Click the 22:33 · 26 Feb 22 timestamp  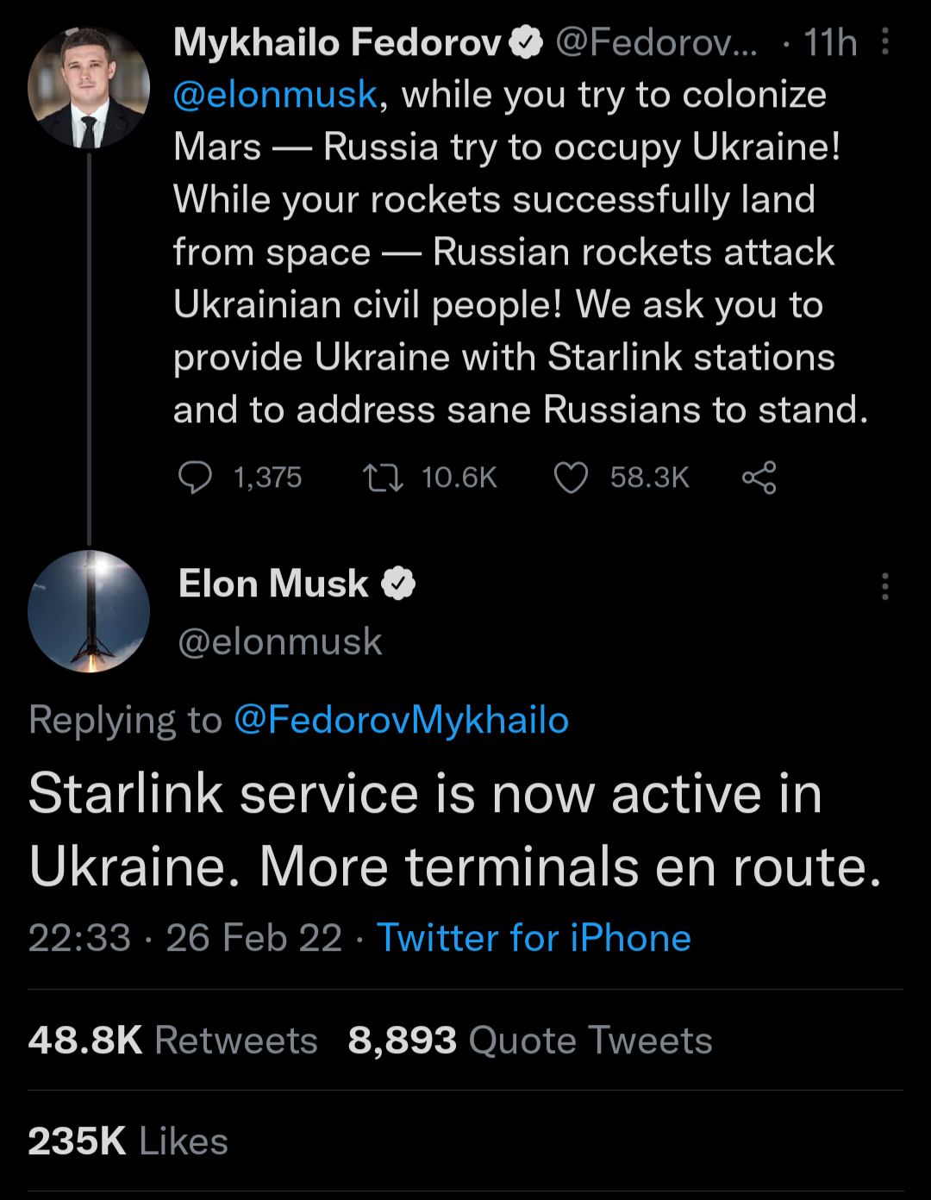(184, 938)
